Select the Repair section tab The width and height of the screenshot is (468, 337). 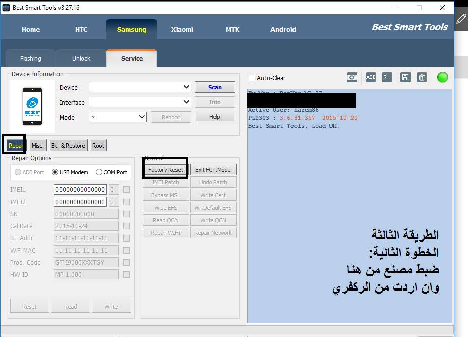point(15,146)
